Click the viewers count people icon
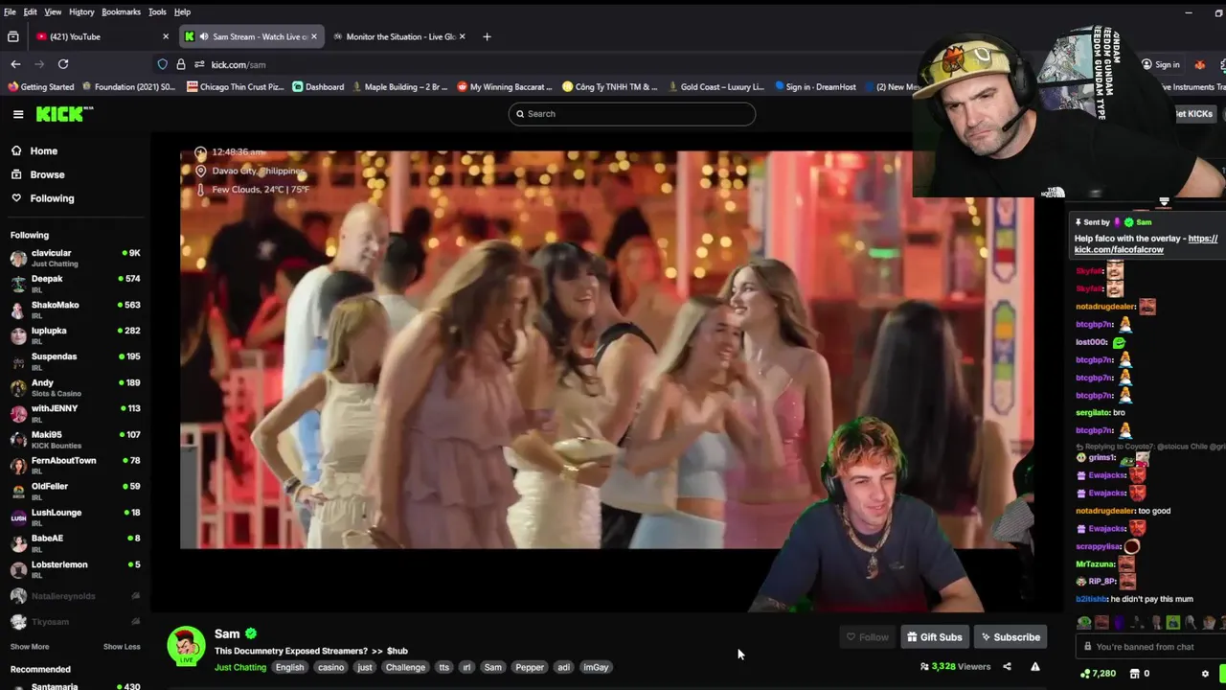The height and width of the screenshot is (690, 1226). pos(924,666)
